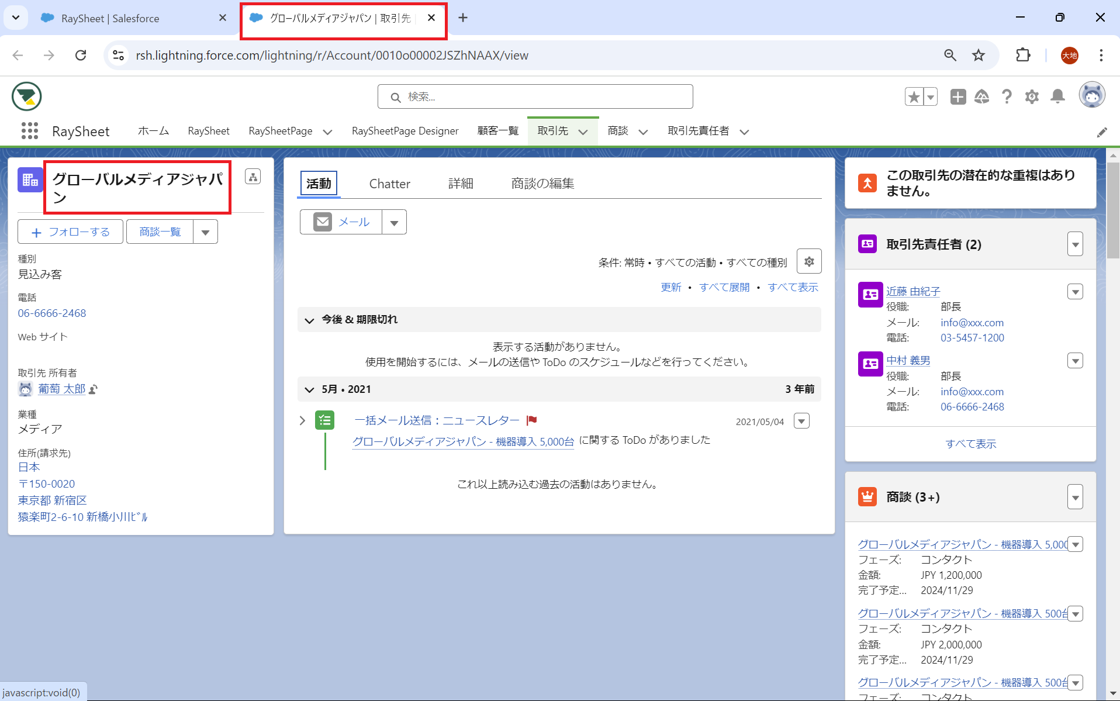Expand the 取引先責任者 nav dropdown chevron
The image size is (1120, 701).
[744, 132]
